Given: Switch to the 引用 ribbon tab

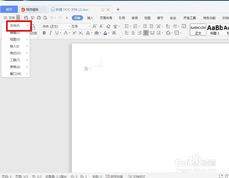Looking at the screenshot, I should click(x=122, y=18).
